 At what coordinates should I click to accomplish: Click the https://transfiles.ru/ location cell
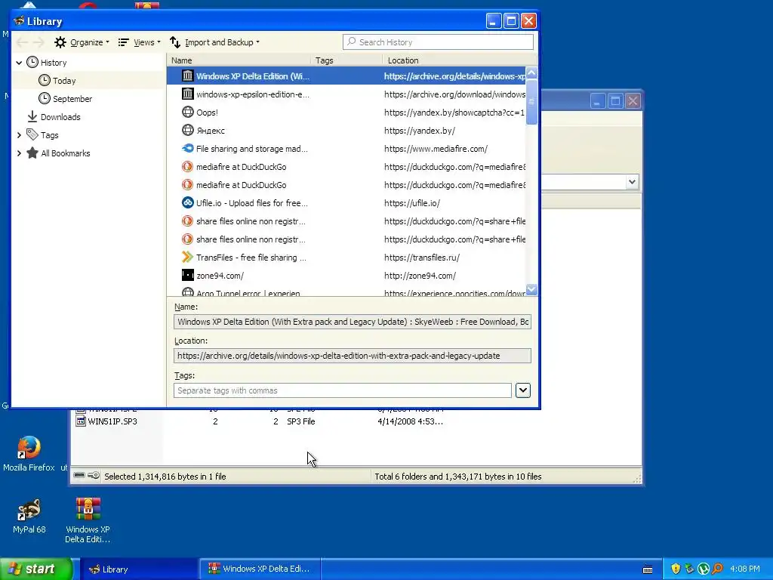(421, 258)
